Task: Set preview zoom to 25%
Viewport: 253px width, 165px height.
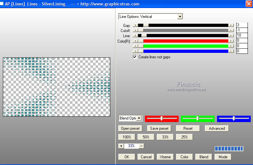Action: click(184, 137)
